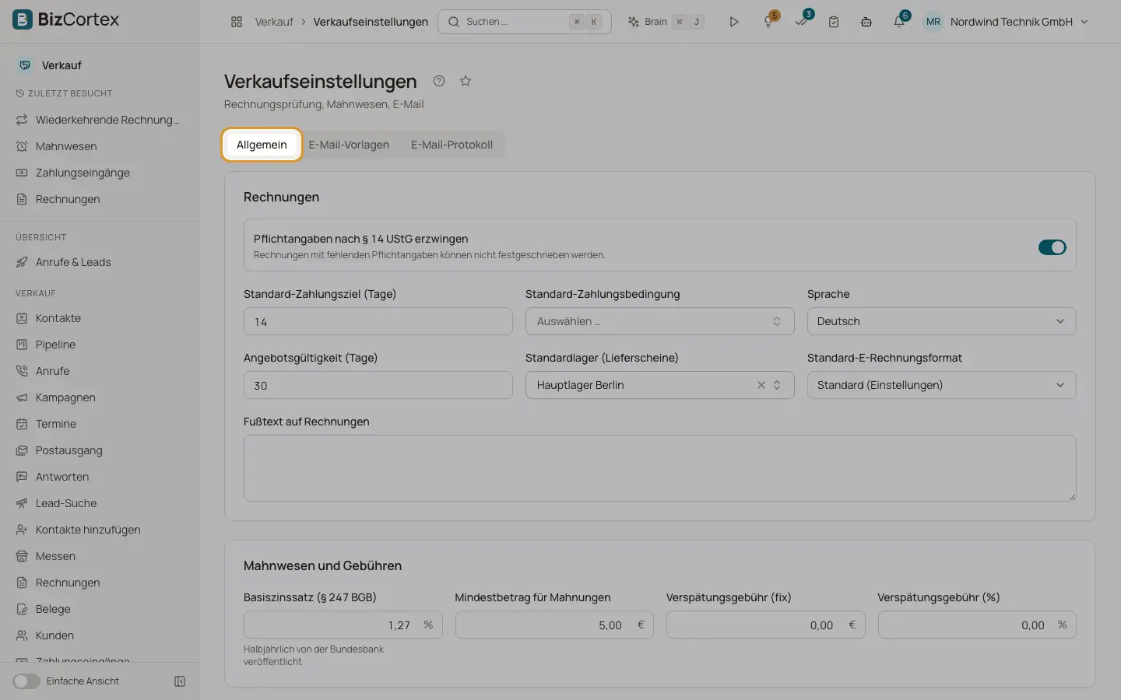Viewport: 1121px width, 700px height.
Task: Click Fußtext auf Rechnungen text area
Action: [x=659, y=468]
